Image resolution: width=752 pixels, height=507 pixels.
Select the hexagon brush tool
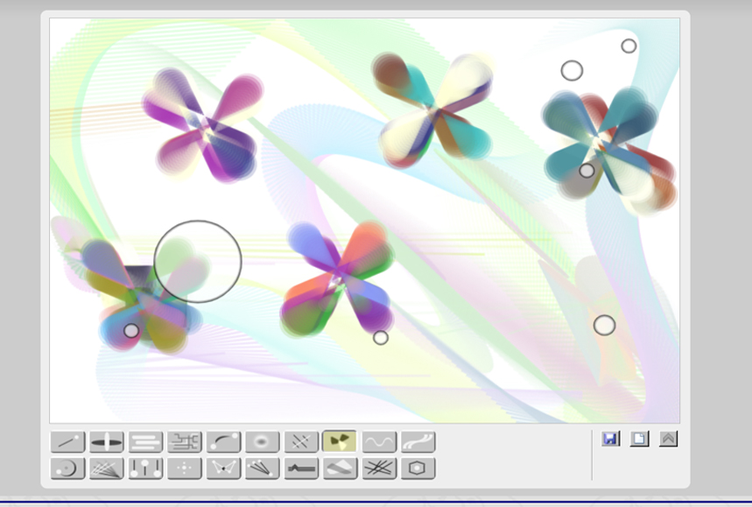418,468
